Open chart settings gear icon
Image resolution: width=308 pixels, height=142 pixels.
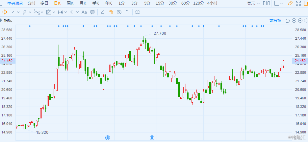(x=306, y=21)
